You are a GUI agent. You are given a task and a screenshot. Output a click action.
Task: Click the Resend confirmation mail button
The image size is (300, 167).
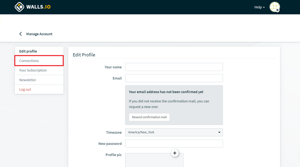click(x=149, y=117)
